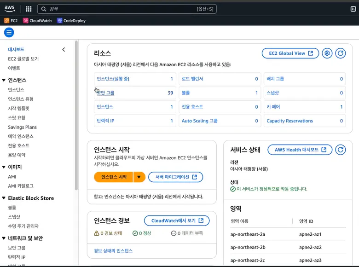The image size is (359, 267).
Task: Open 인스턴스 유형 in sidebar
Action: point(21,99)
